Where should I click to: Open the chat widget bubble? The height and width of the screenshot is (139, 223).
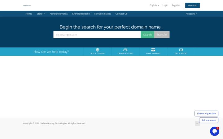pyautogui.click(x=215, y=131)
